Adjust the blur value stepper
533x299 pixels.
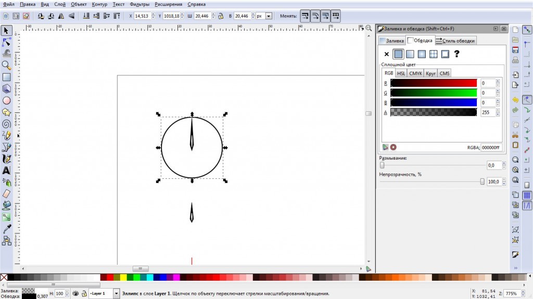click(504, 165)
